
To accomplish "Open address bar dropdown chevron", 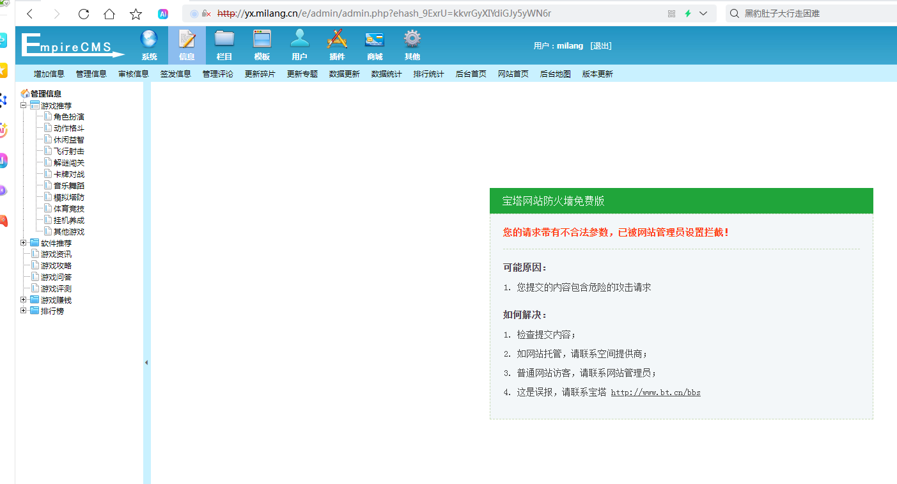I will [x=704, y=13].
